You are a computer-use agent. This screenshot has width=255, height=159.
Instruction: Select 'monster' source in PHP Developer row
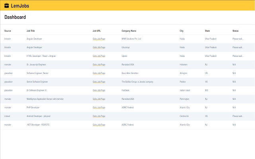click(x=8, y=108)
